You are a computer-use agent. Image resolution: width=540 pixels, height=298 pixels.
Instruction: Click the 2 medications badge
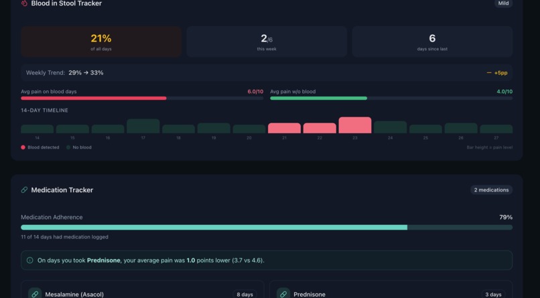[x=491, y=190]
